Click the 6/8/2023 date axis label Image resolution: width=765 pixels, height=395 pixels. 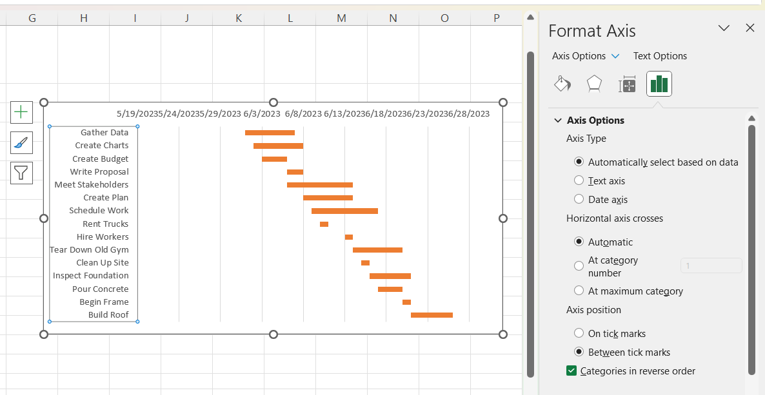(x=303, y=113)
